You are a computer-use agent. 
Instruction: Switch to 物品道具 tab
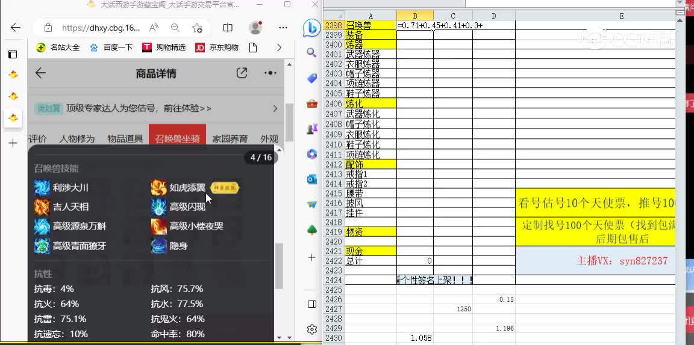125,139
